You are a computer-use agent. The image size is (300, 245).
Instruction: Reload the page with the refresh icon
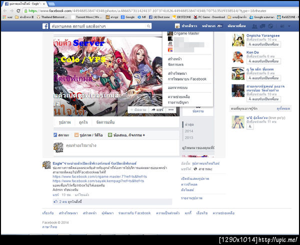(18, 11)
